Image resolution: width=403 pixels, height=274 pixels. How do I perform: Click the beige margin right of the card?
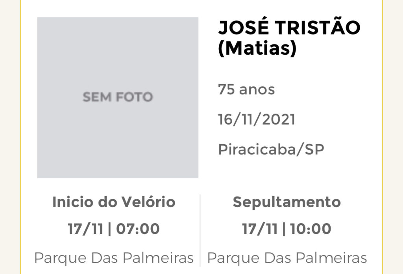(393, 137)
